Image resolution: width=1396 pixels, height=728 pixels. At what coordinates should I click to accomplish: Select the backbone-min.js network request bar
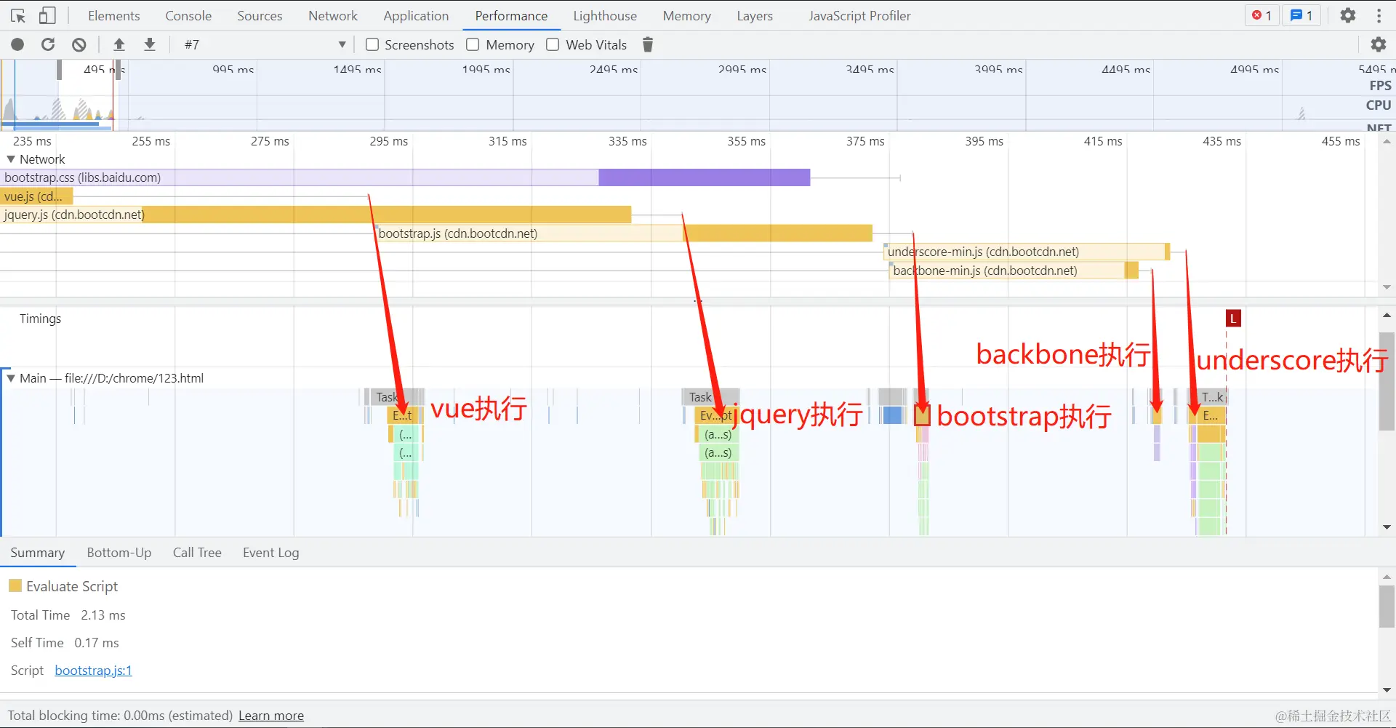point(1014,271)
